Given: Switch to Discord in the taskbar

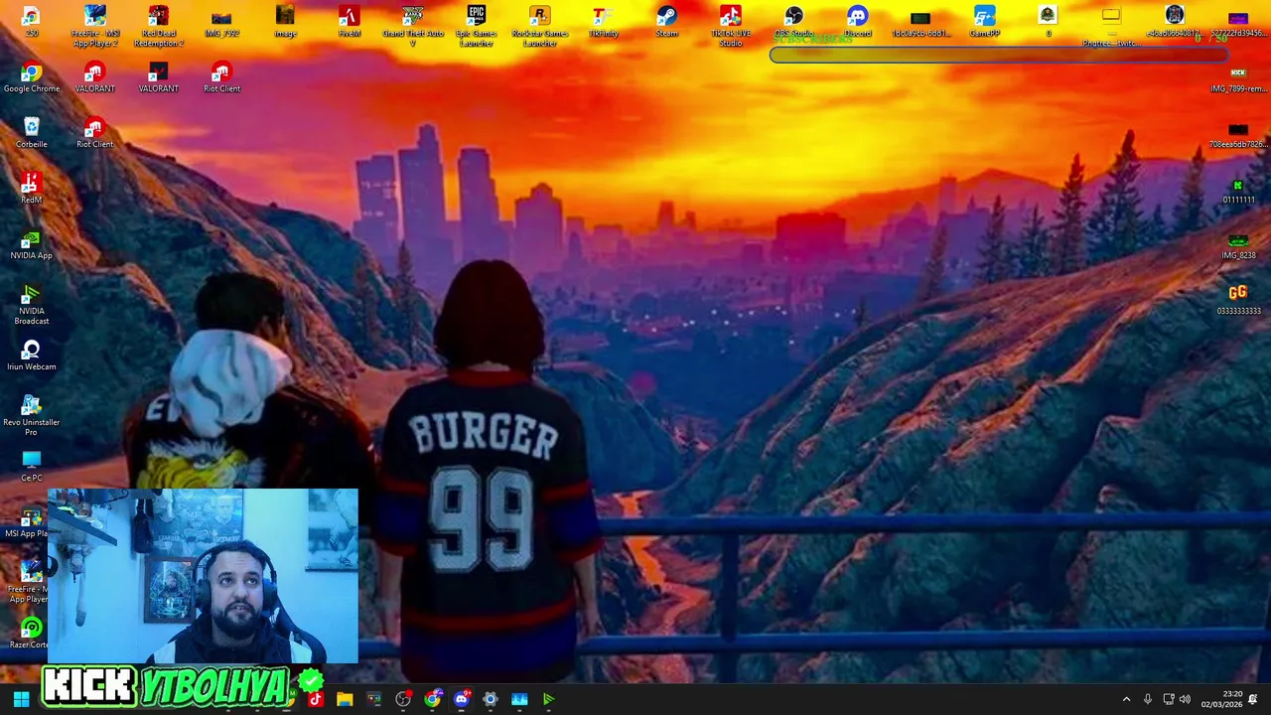Looking at the screenshot, I should (x=461, y=699).
